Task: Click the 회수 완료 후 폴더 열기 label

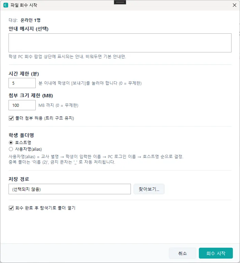Action: tap(45, 208)
